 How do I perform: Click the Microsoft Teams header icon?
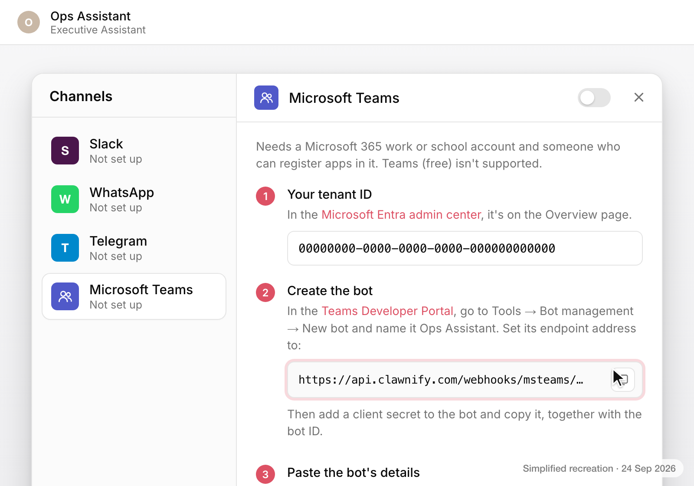tap(266, 98)
